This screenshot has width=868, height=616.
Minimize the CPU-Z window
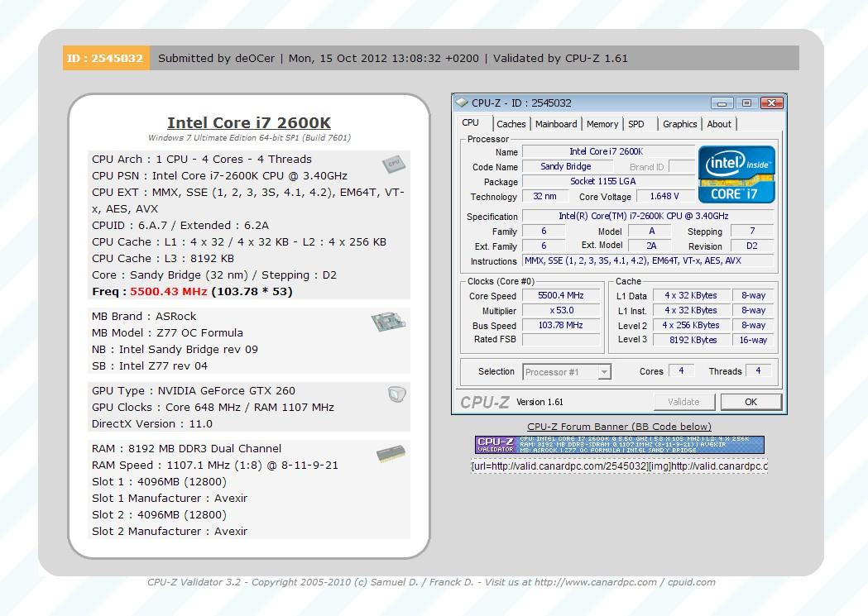(x=722, y=103)
